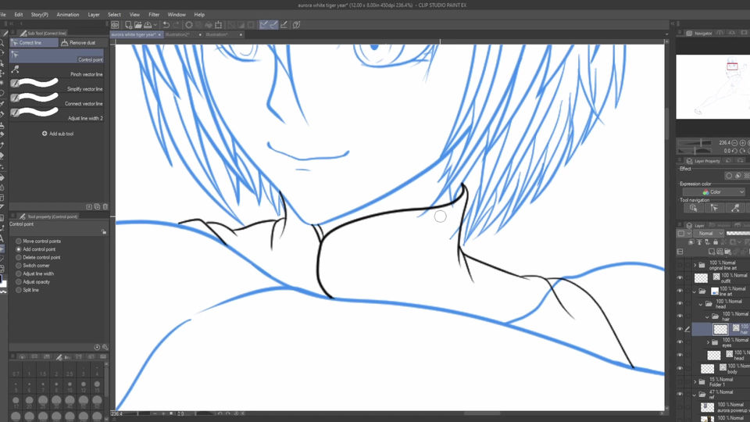
Task: Select brush size 1.5 preset
Action: [42, 371]
